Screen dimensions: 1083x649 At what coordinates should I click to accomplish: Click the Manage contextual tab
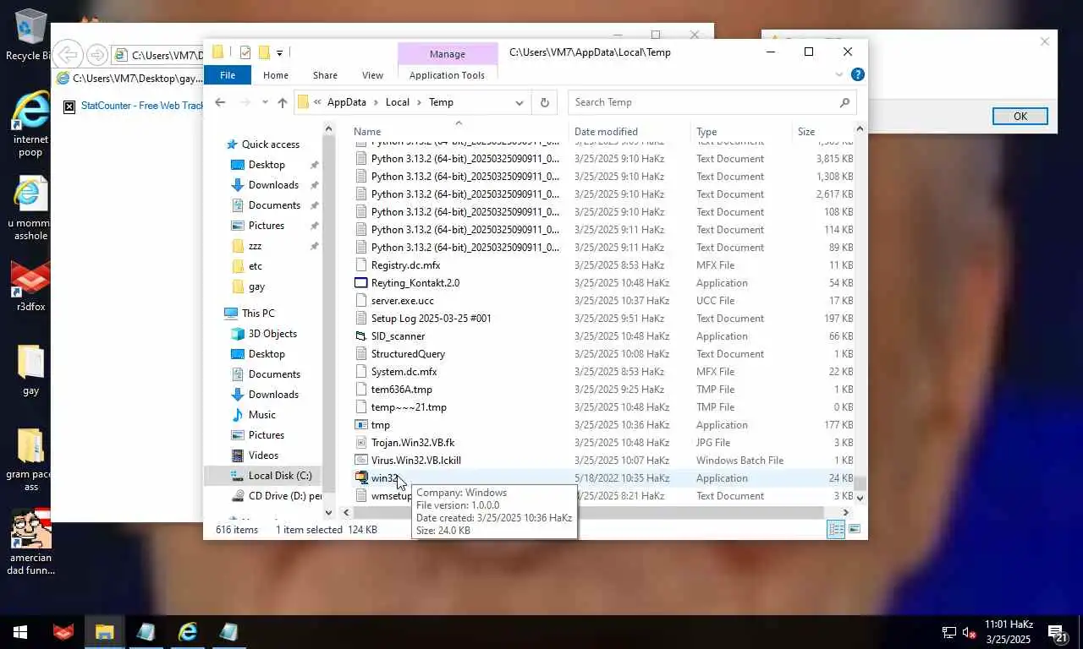(447, 54)
